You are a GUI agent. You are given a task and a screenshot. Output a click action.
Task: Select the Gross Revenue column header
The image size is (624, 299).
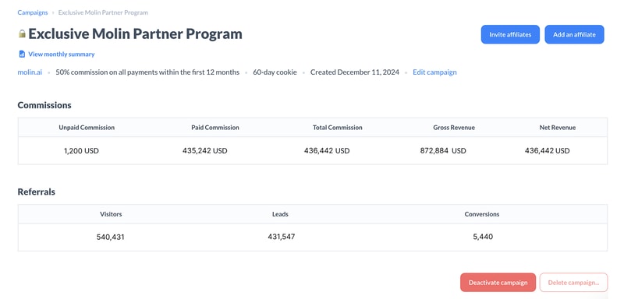pyautogui.click(x=454, y=128)
